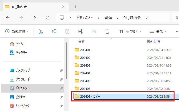Click the Paste clipboard icon
The width and height of the screenshot is (179, 111).
67,31
